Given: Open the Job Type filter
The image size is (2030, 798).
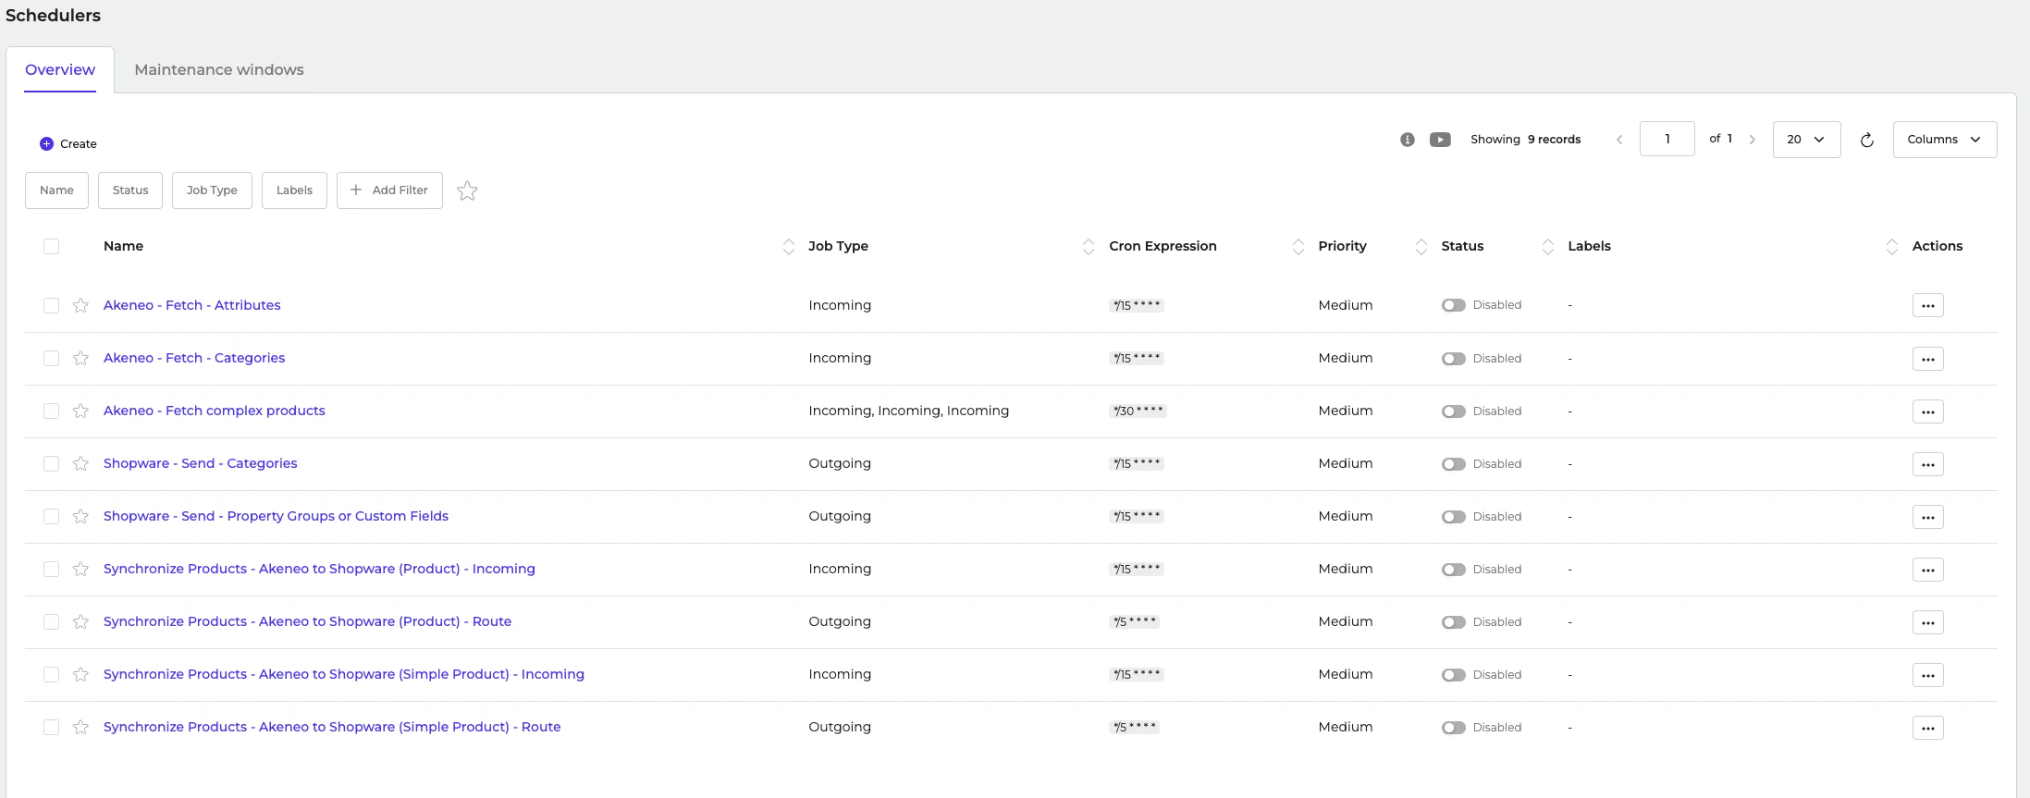Looking at the screenshot, I should (x=212, y=190).
